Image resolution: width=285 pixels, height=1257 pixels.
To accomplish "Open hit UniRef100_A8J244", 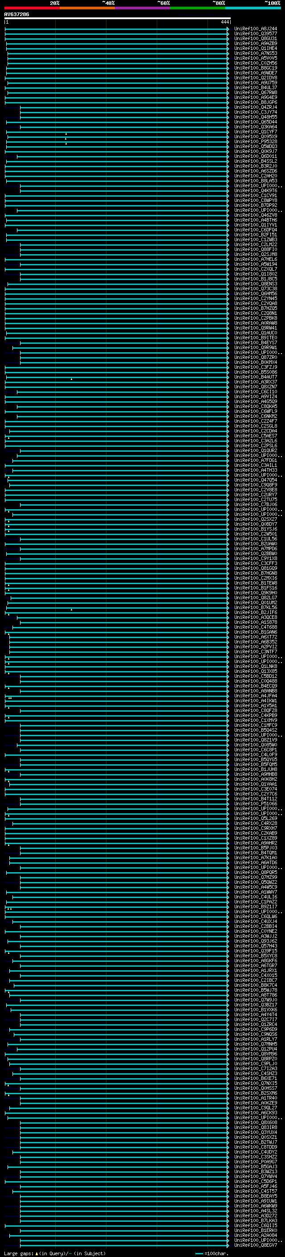I will point(256,29).
